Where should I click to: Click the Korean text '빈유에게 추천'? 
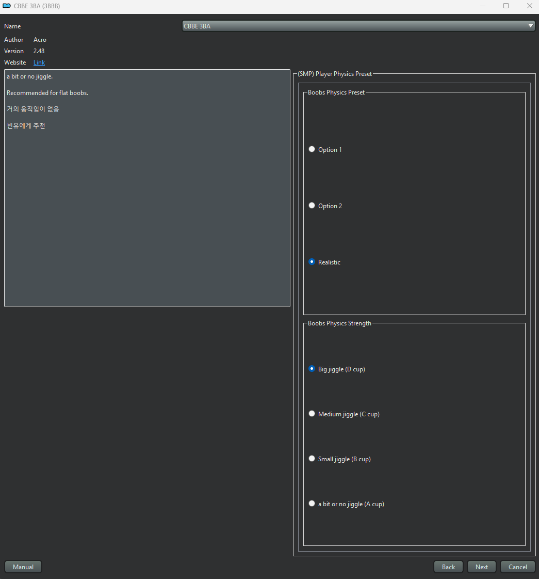pyautogui.click(x=26, y=126)
